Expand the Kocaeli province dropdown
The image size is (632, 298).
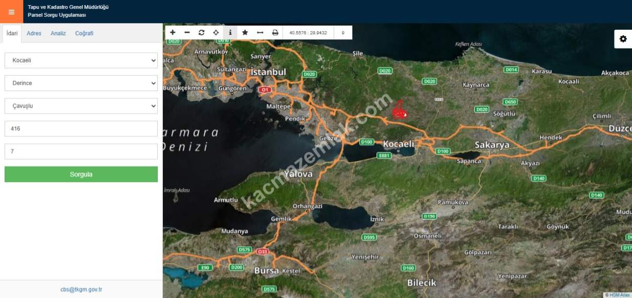(81, 60)
